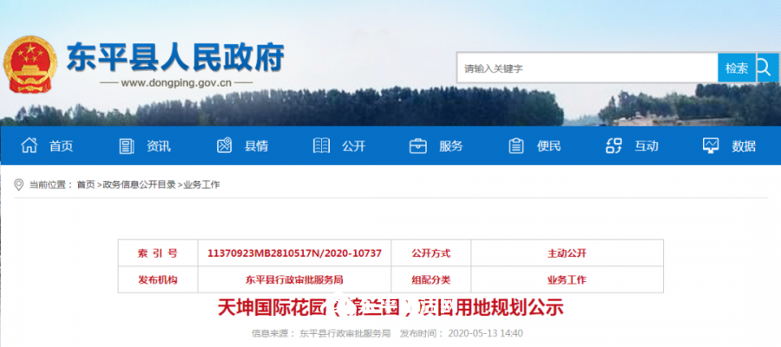Click the location pin icon in breadcrumb

pos(19,185)
